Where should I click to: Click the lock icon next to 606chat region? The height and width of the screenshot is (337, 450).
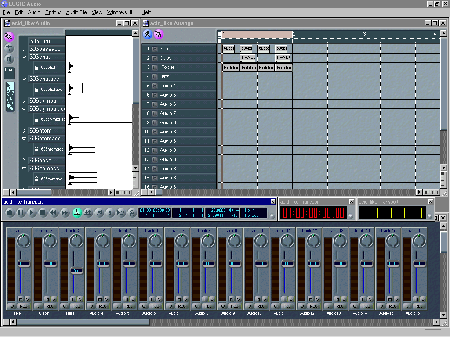coord(36,67)
